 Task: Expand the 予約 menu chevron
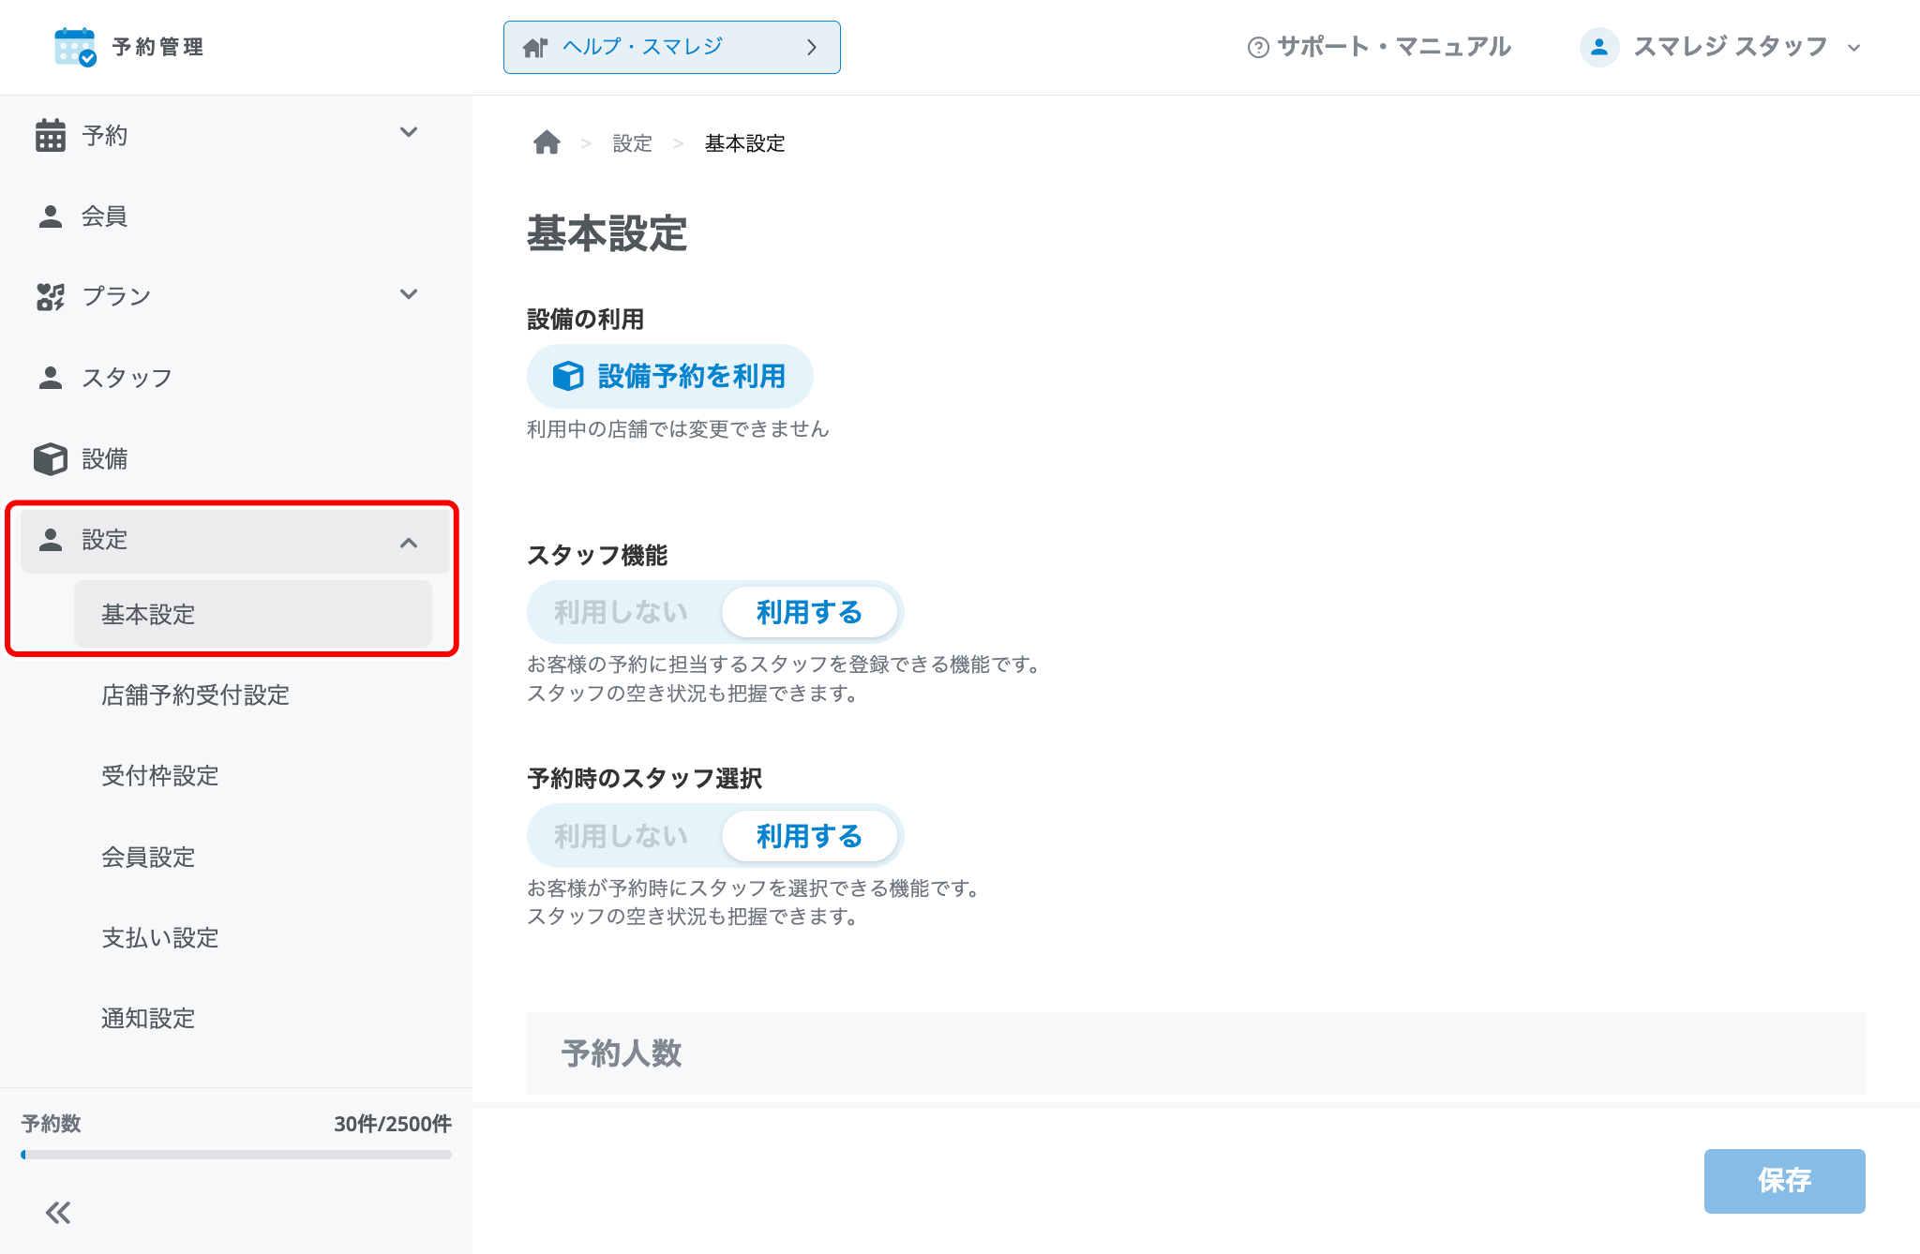click(x=409, y=132)
